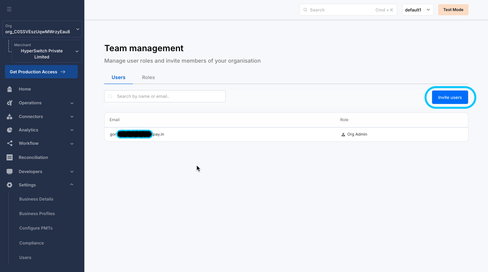Viewport: 488px width, 272px height.
Task: Click the Analytics pie chart icon
Action: coord(10,130)
